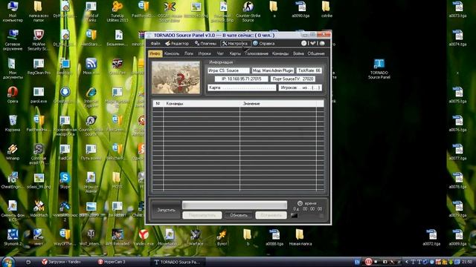
Task: Switch to the Чат tab
Action: coord(220,53)
